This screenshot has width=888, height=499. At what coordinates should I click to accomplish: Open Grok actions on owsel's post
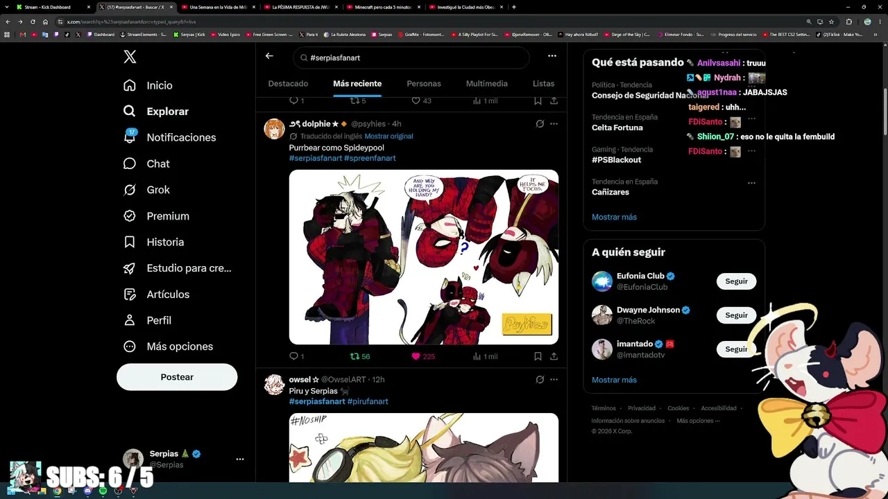pyautogui.click(x=540, y=380)
